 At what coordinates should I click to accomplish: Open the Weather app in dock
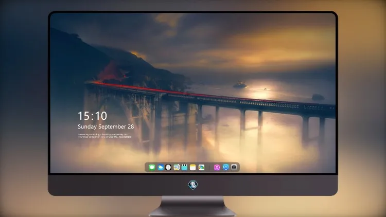tap(161, 167)
